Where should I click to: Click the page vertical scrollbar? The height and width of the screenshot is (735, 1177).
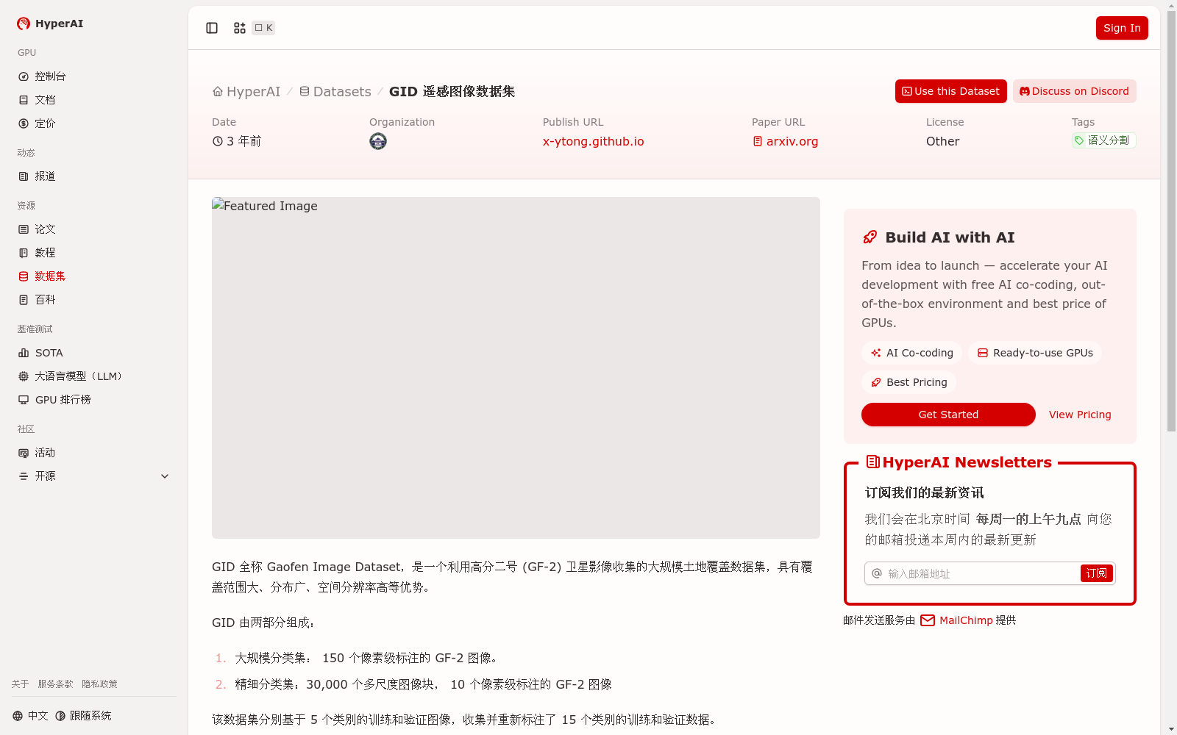point(1171,220)
